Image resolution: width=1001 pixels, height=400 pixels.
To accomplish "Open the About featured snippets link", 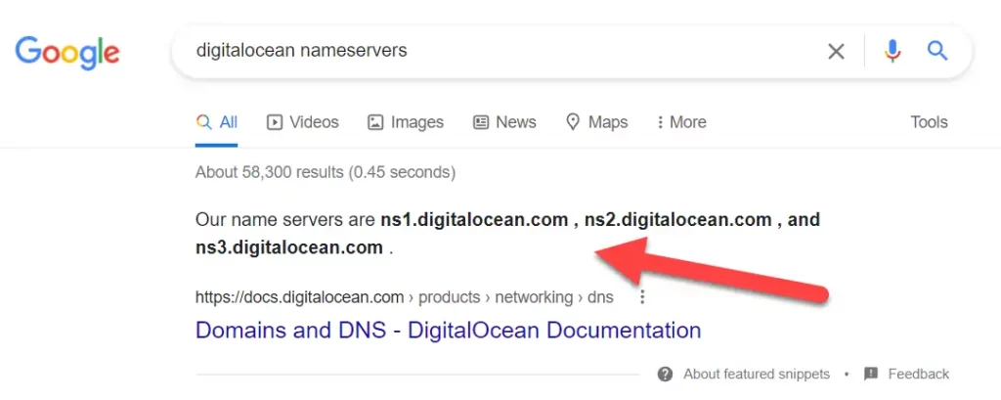I will click(756, 374).
